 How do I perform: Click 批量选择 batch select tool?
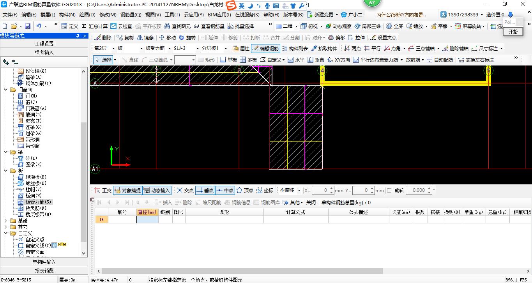(x=240, y=26)
